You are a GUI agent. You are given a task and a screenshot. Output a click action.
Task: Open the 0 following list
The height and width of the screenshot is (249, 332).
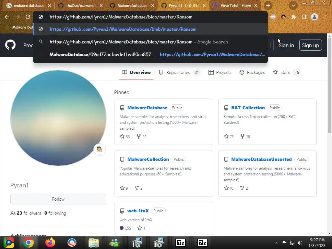point(55,213)
